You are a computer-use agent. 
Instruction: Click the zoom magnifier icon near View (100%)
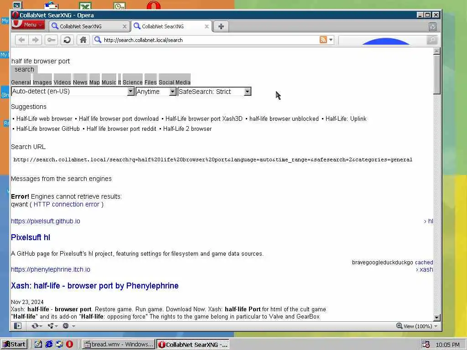pyautogui.click(x=400, y=326)
